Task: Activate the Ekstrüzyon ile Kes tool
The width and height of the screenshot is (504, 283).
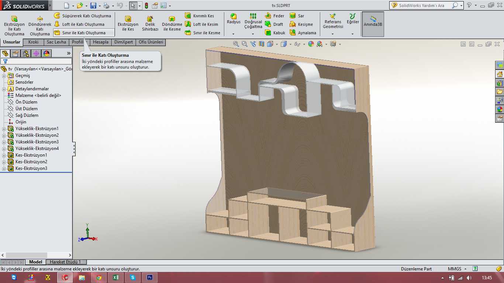Action: [x=128, y=24]
